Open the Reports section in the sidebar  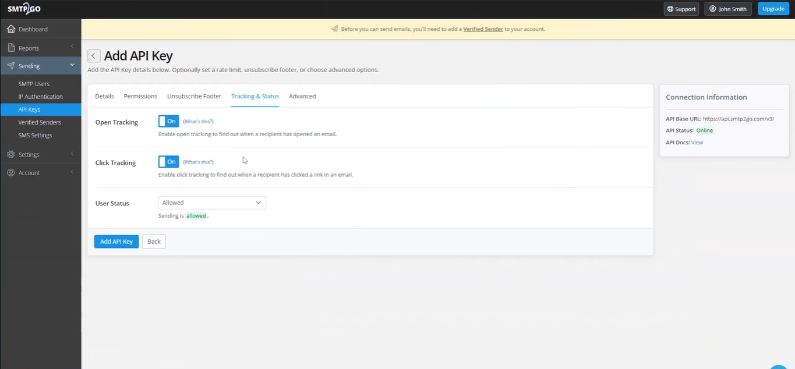(29, 47)
